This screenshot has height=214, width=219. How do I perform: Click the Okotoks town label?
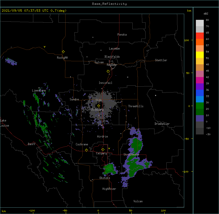[x=105, y=178]
